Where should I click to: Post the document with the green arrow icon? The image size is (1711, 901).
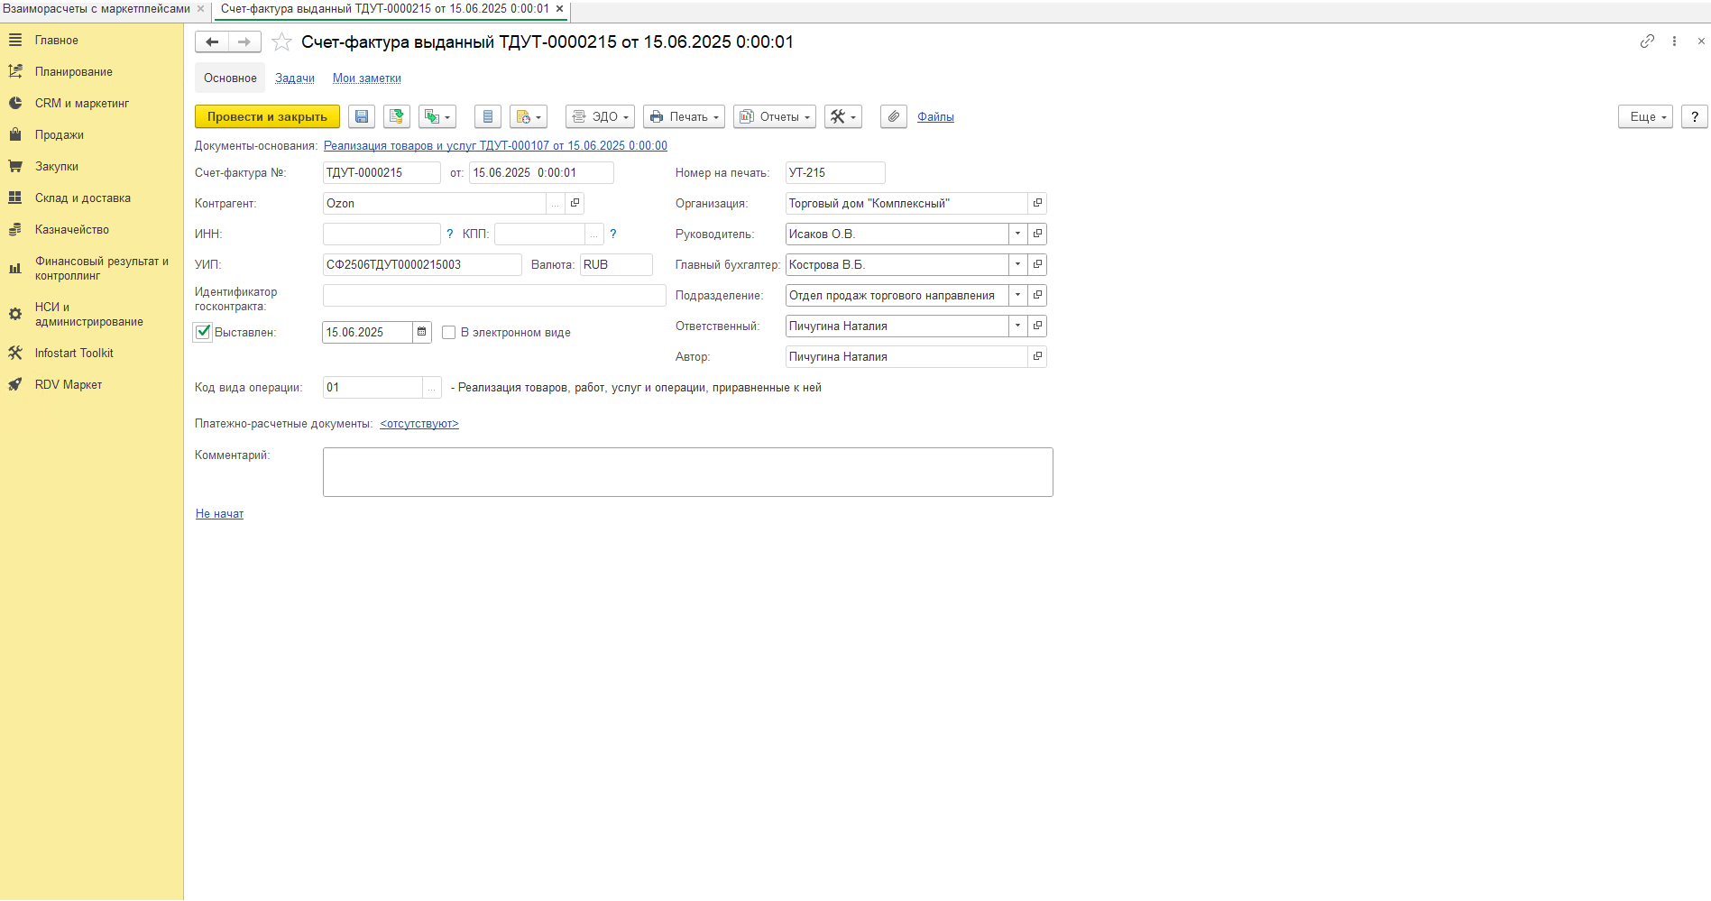[x=397, y=116]
